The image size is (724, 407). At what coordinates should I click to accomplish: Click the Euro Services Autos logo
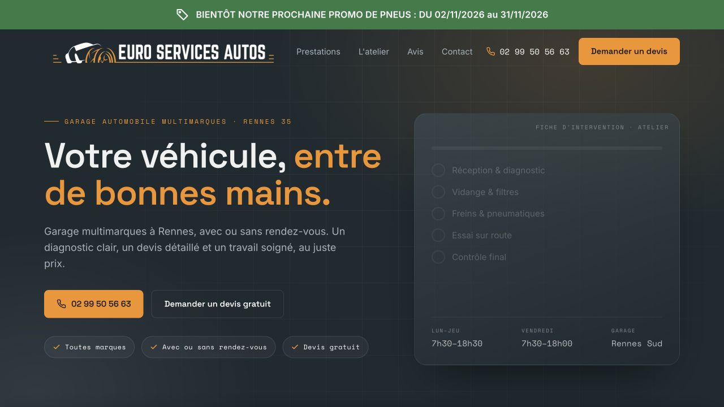click(x=163, y=53)
